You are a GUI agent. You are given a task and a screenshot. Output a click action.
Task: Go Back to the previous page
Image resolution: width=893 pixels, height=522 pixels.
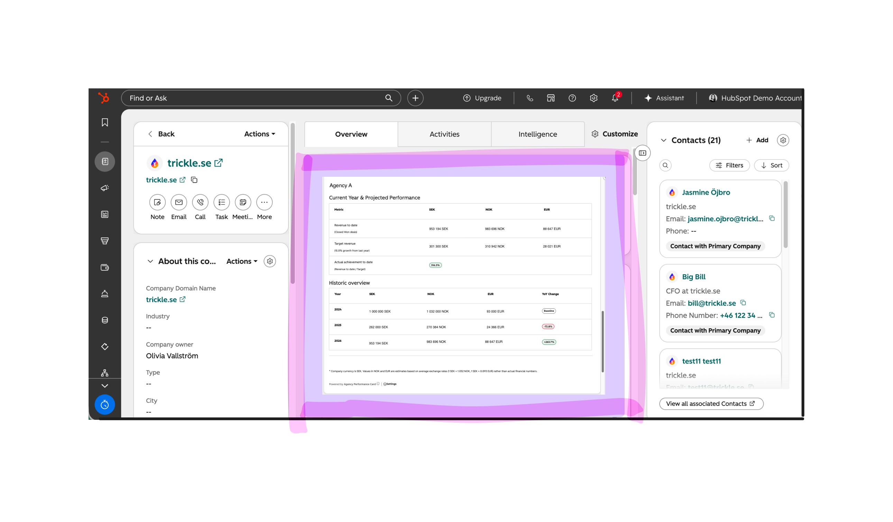point(161,134)
